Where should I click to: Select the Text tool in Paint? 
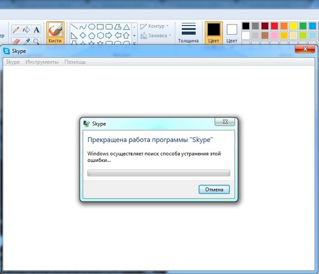pos(37,30)
